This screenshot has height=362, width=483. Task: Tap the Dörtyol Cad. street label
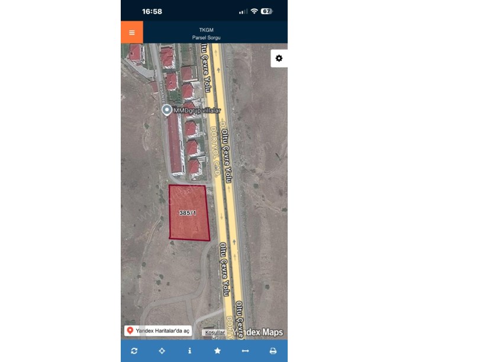(215, 151)
